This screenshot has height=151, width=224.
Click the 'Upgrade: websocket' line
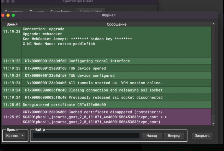point(42,34)
